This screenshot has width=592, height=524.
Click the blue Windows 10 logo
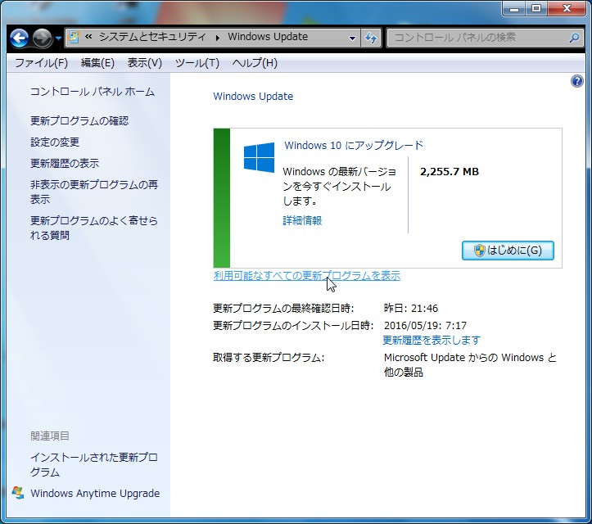tap(259, 157)
